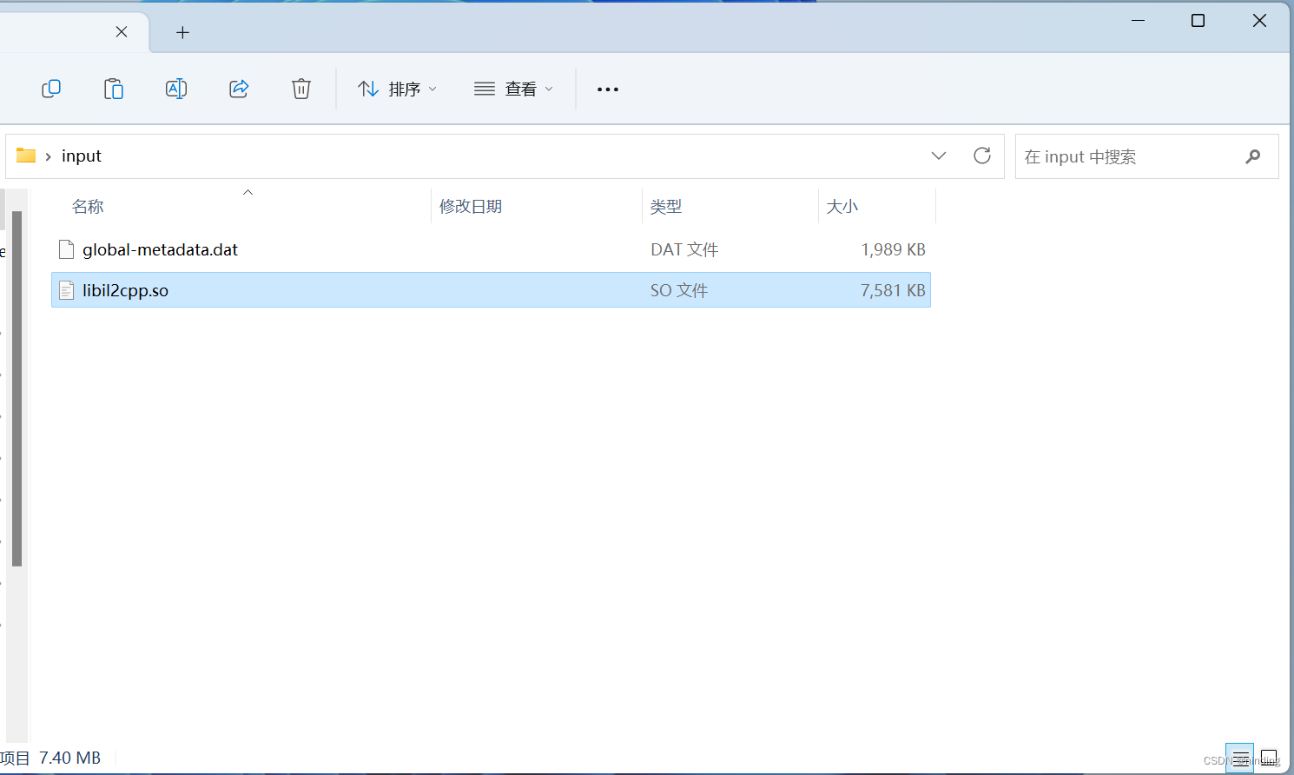The height and width of the screenshot is (775, 1294).
Task: Click the SO 文件 type cell
Action: point(679,290)
